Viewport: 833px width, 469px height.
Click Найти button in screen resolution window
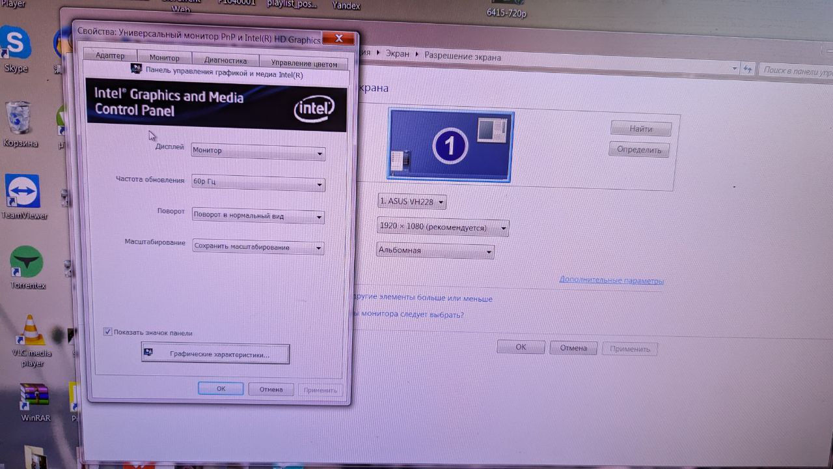[x=640, y=129]
